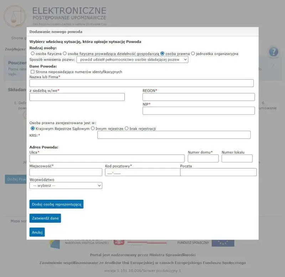The width and height of the screenshot is (285, 277).
Task: Open the Sposób wniesienia pozwu dropdown
Action: 132,60
